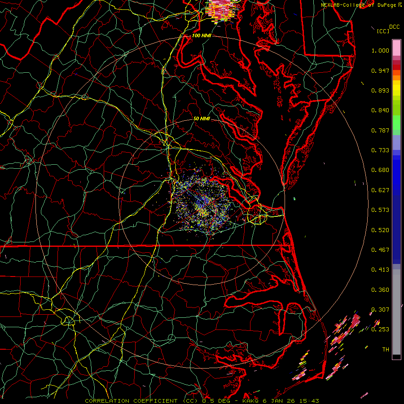Click the 0.787 scale value

[x=380, y=130]
